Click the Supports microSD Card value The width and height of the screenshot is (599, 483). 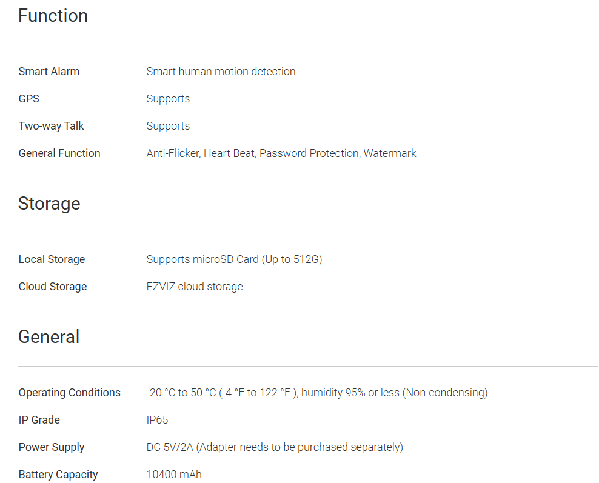tap(234, 259)
